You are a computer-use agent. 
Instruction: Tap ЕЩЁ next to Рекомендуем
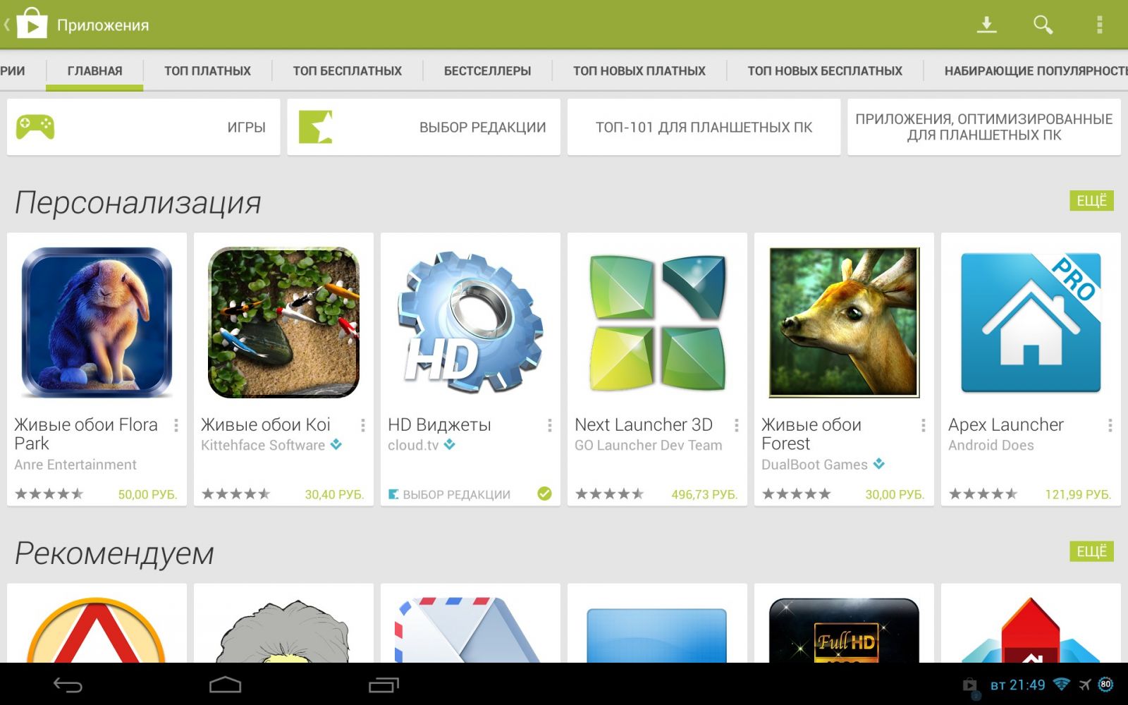[x=1091, y=551]
